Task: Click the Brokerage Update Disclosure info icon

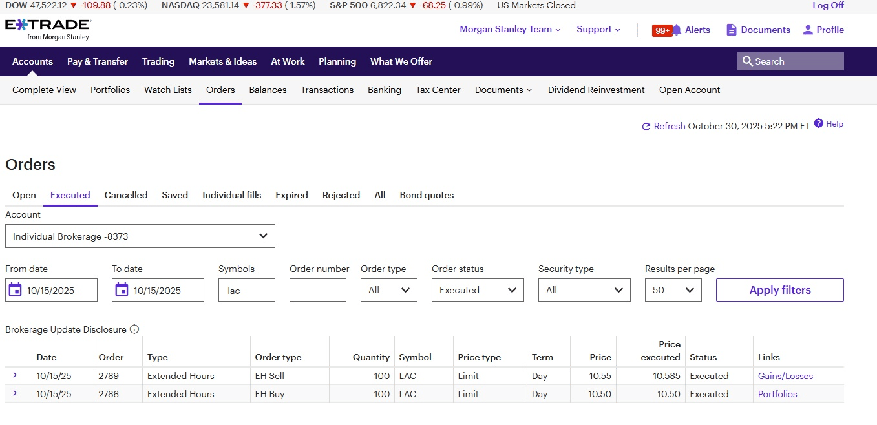Action: coord(134,329)
